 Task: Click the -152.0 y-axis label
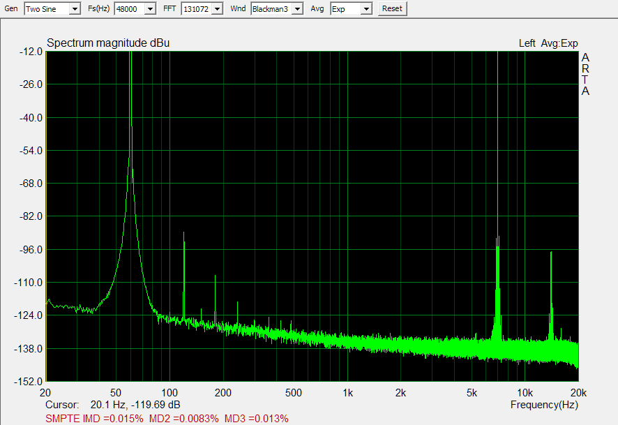tap(28, 381)
